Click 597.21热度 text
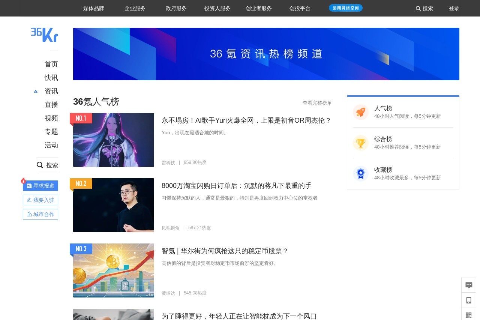This screenshot has height=320, width=480. (x=199, y=228)
